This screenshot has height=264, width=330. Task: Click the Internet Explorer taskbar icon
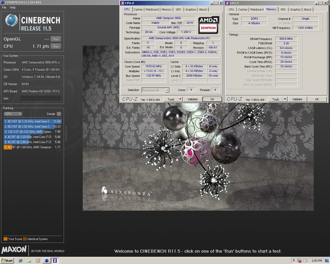pos(21,261)
